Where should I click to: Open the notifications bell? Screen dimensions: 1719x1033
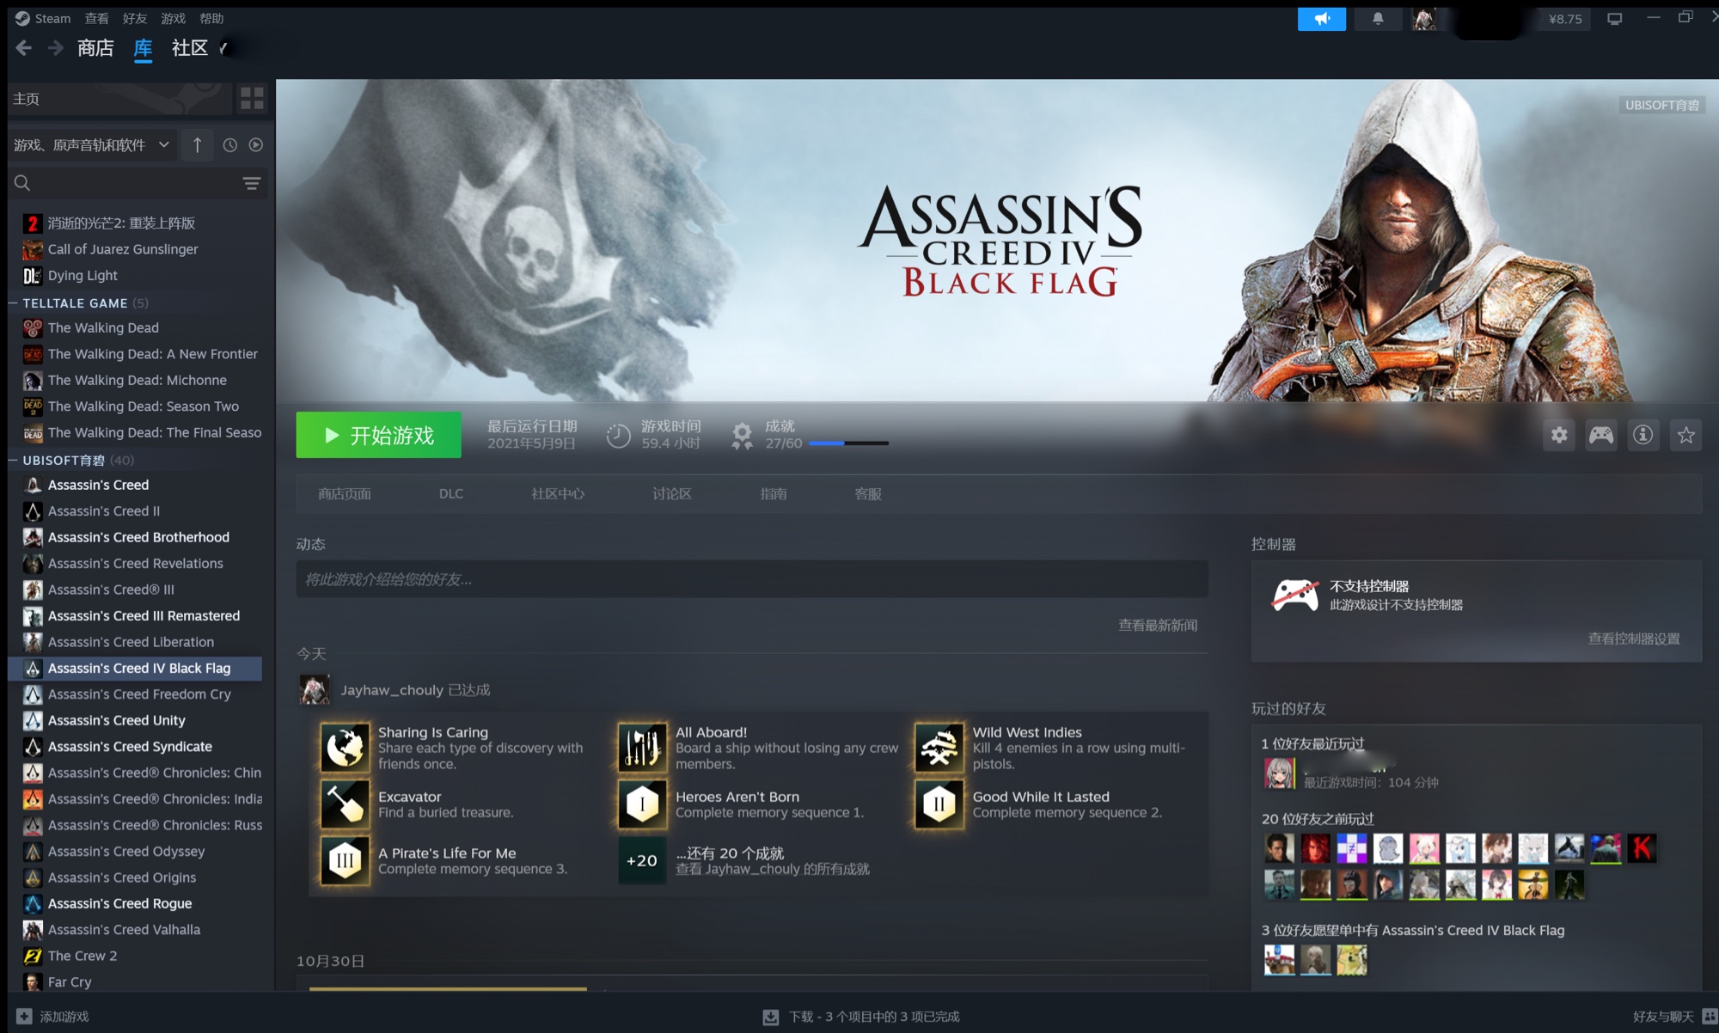1378,18
